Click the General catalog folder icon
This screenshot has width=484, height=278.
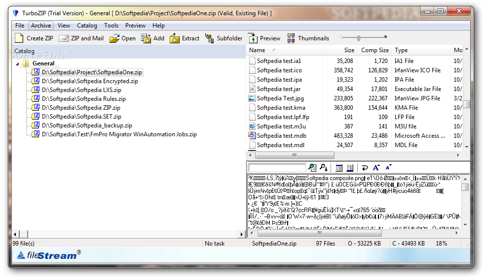click(26, 63)
